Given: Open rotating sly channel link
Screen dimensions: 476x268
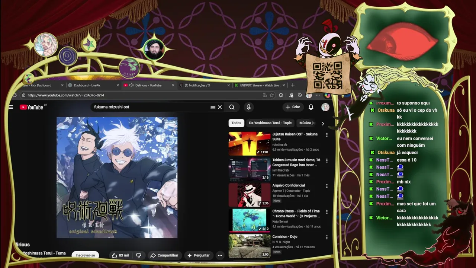Looking at the screenshot, I should [280, 144].
